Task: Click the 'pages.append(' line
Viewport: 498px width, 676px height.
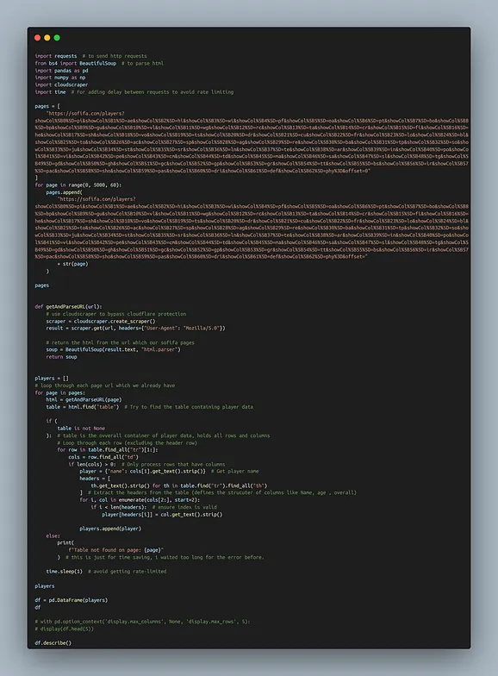Action: pos(64,192)
